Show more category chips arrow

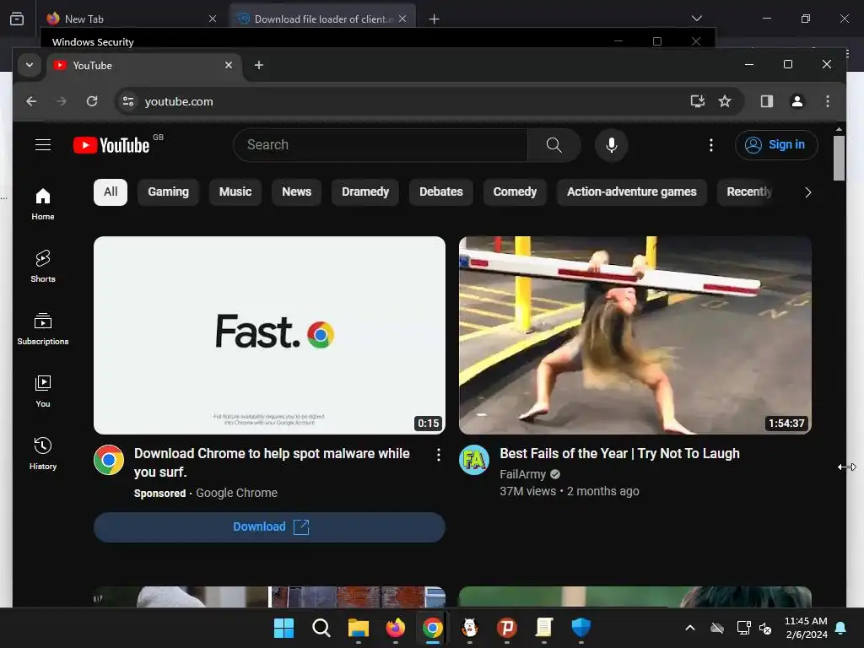coord(807,192)
